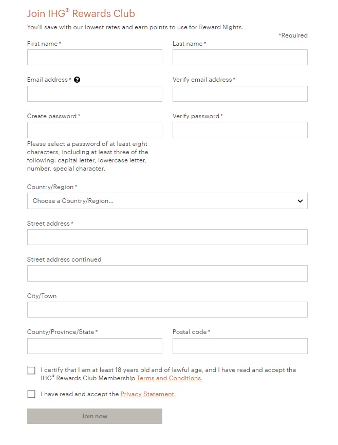Click into the Last name field
This screenshot has height=445, width=338.
click(x=240, y=57)
